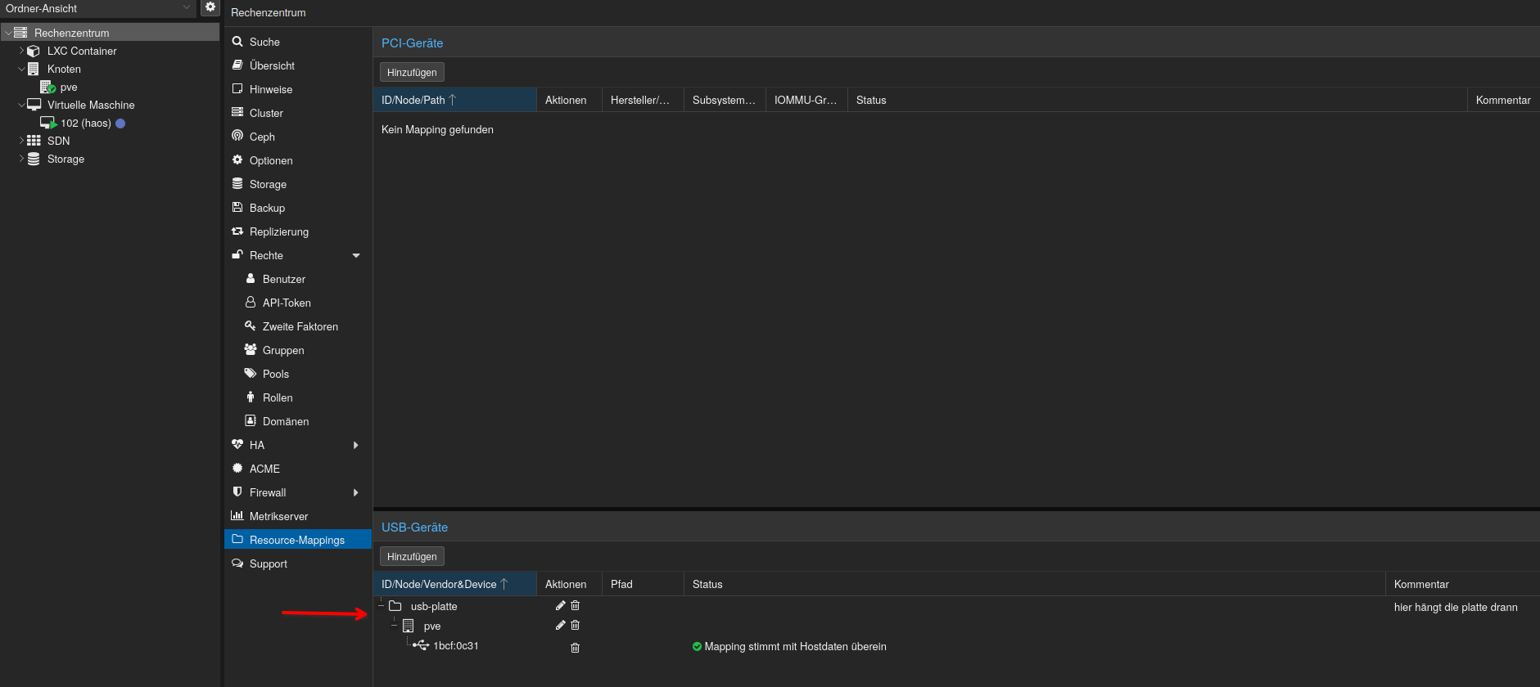
Task: Click the Zweite Faktoren key icon
Action: tap(251, 326)
